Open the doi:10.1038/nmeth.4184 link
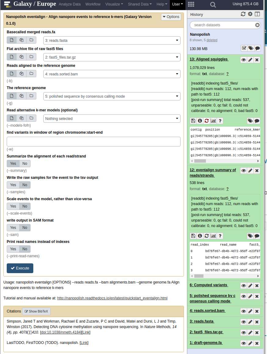The height and width of the screenshot is (354, 267). pyautogui.click(x=61, y=332)
